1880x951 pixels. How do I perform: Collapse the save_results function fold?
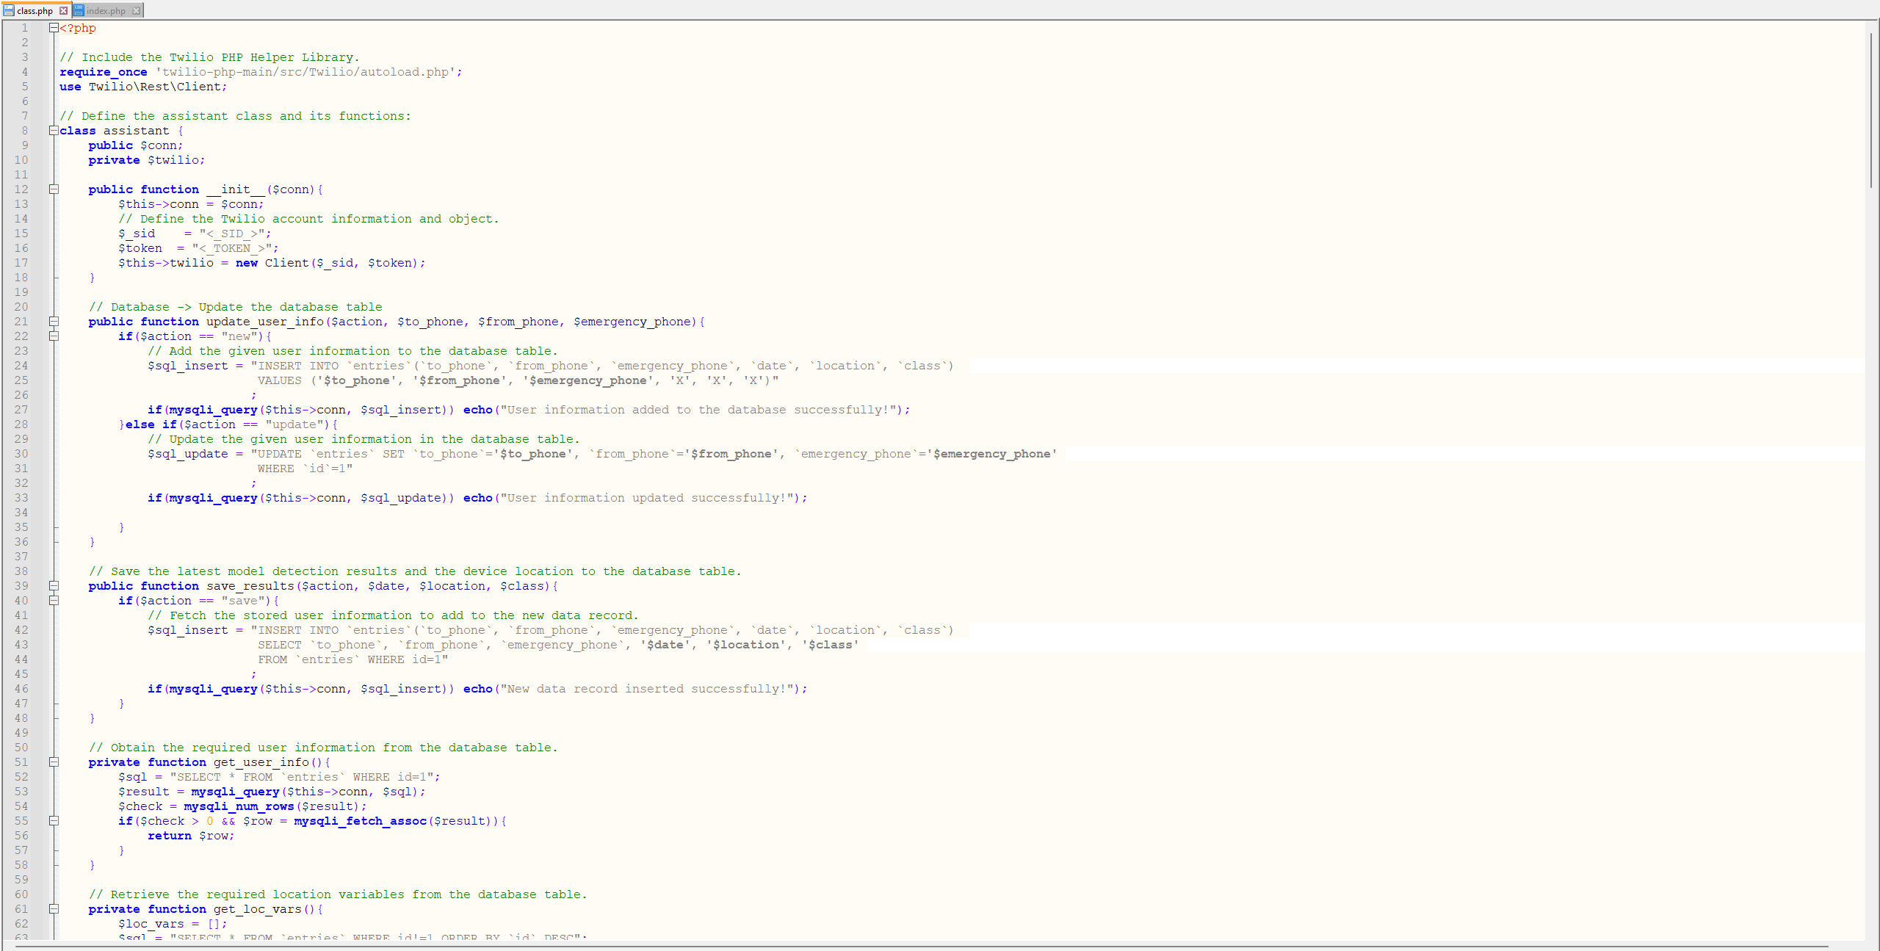coord(53,586)
